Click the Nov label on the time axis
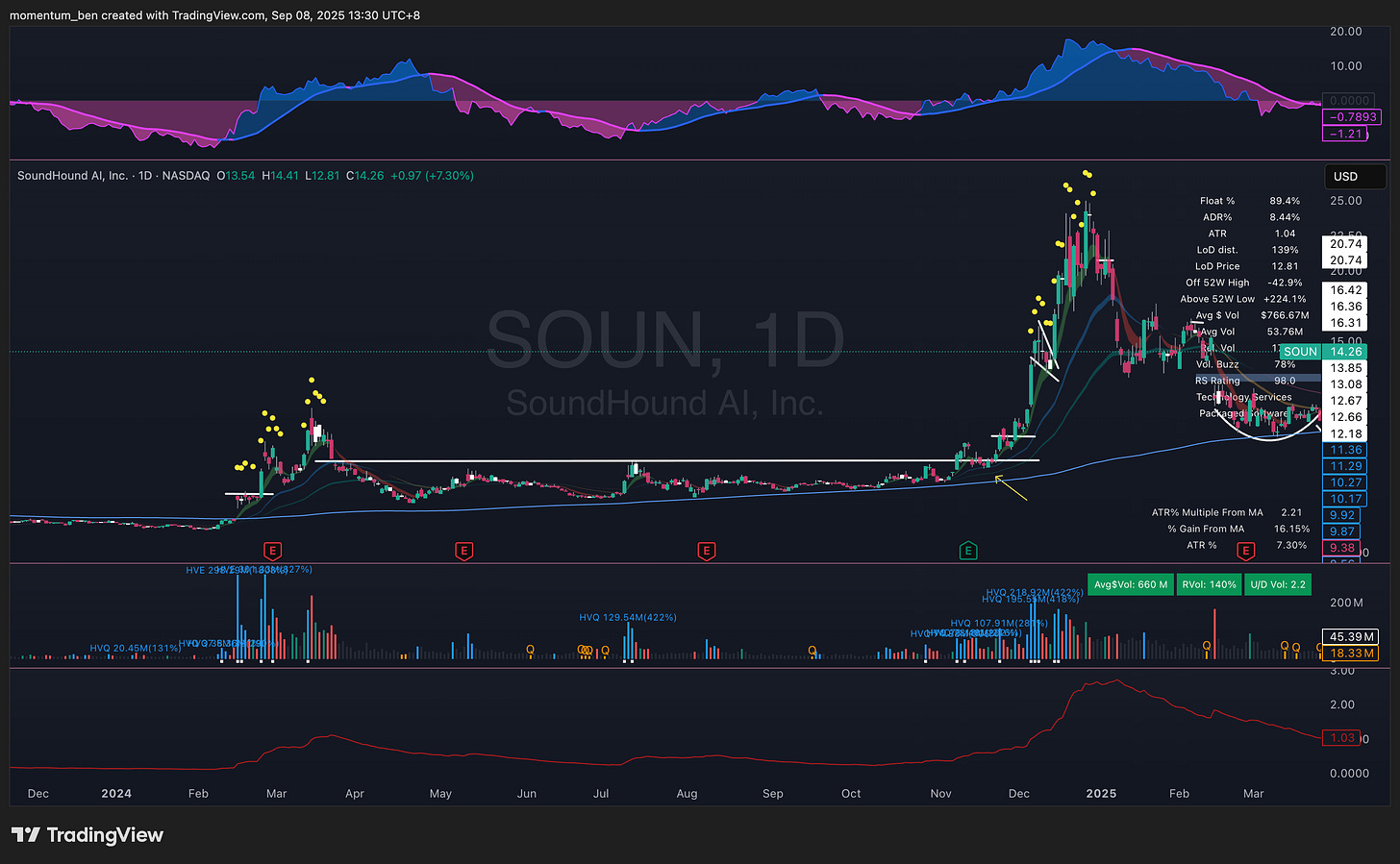Screen dimensions: 1400x864 [941, 794]
